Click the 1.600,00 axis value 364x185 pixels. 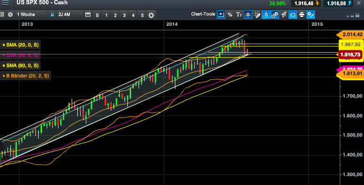[352, 116]
